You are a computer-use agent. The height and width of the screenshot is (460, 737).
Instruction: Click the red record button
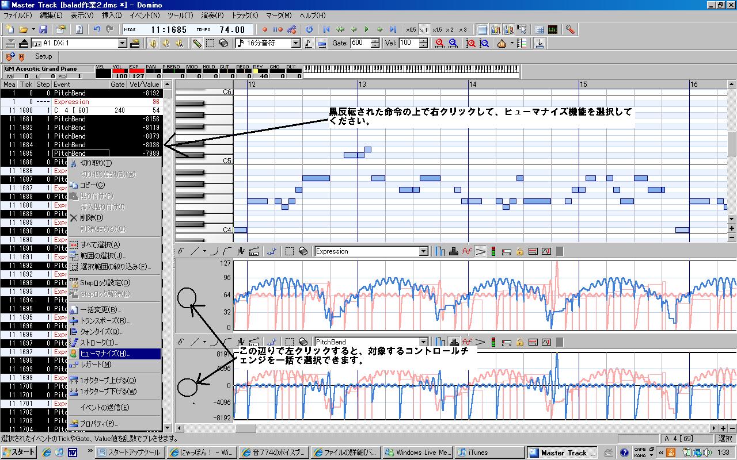264,29
